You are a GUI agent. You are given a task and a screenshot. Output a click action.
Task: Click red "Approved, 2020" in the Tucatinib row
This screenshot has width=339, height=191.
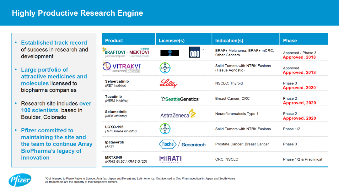(x=299, y=103)
